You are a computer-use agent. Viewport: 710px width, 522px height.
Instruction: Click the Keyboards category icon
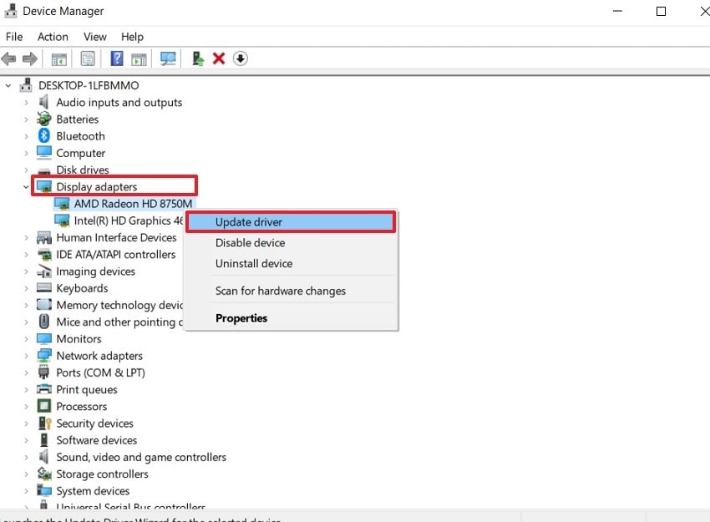tap(44, 288)
